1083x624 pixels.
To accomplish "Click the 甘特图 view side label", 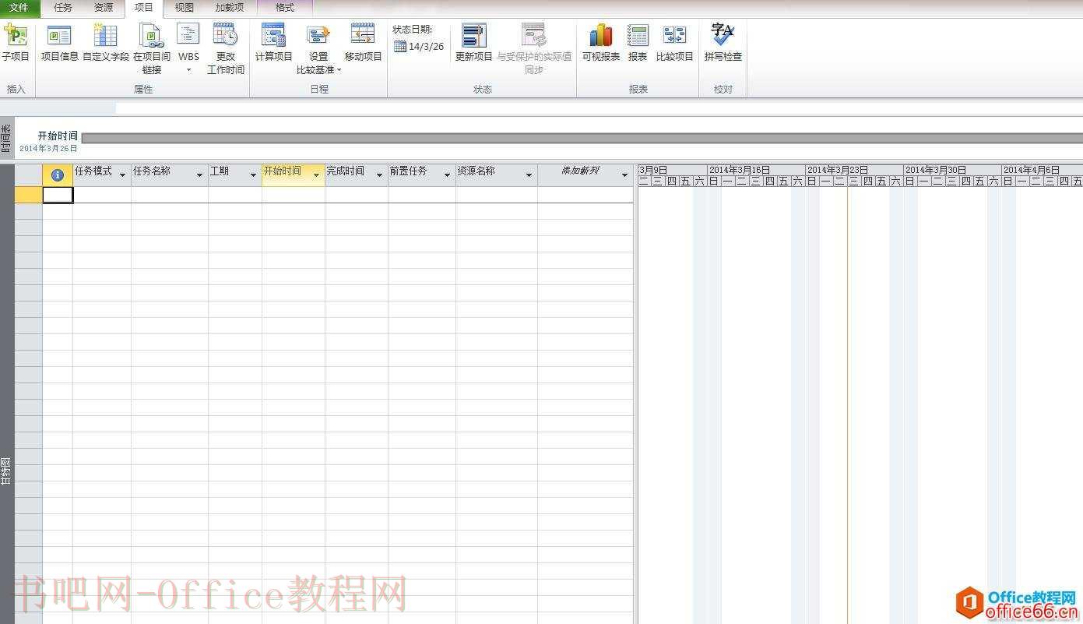I will click(6, 471).
